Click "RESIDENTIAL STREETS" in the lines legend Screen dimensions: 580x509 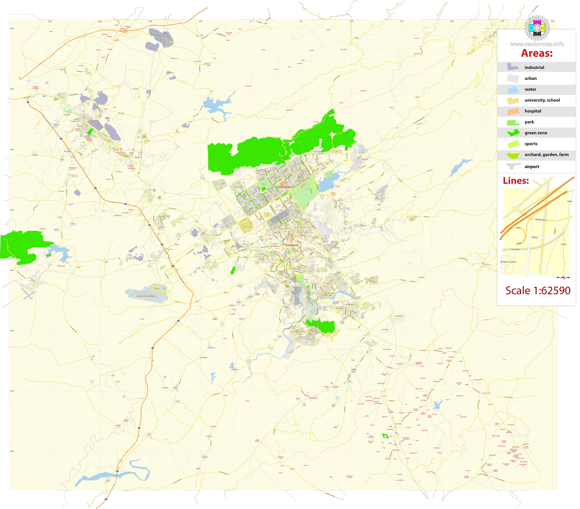(x=508, y=262)
